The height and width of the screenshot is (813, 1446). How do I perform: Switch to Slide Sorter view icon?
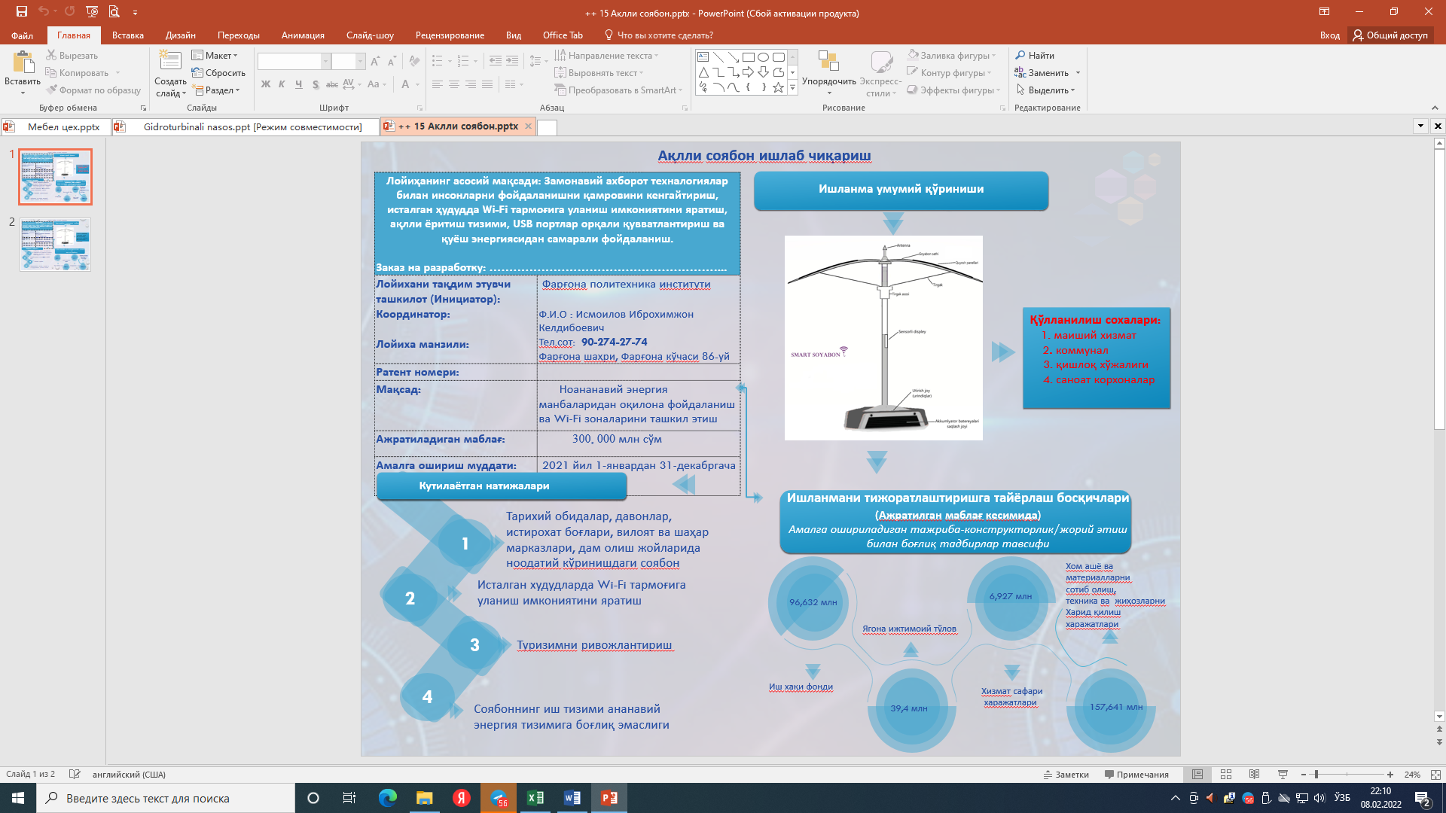click(x=1226, y=774)
